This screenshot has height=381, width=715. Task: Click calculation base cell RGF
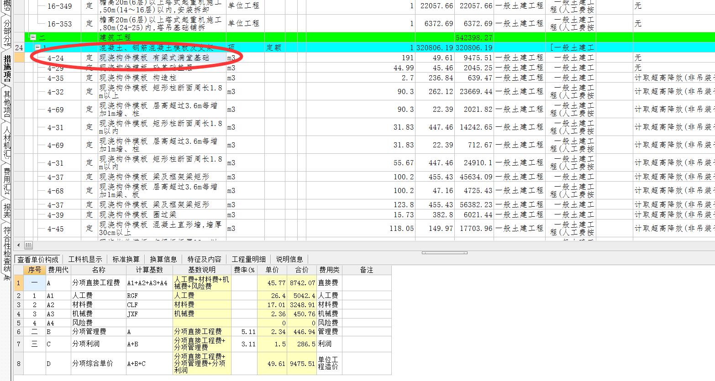pyautogui.click(x=149, y=296)
